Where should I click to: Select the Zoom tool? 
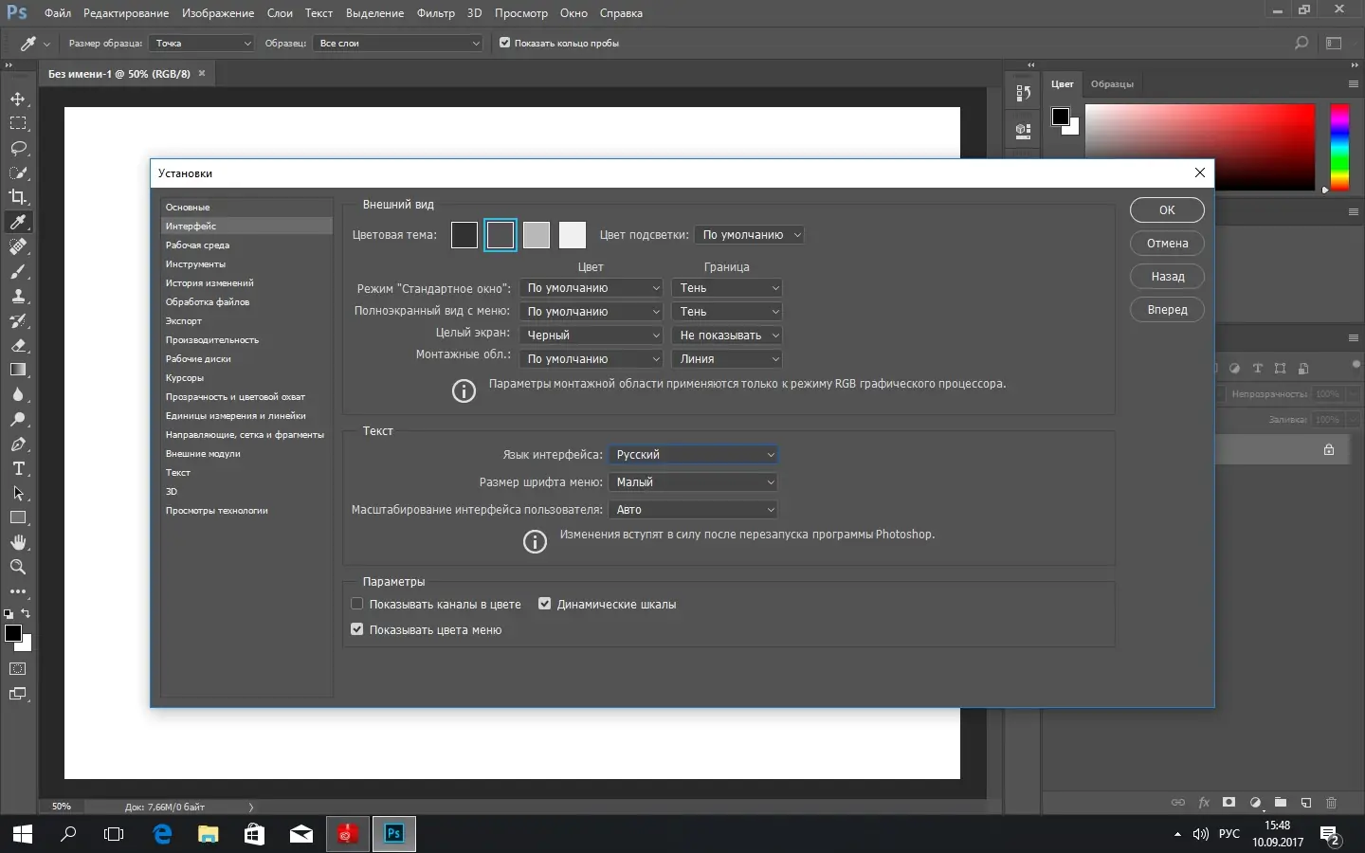(18, 567)
